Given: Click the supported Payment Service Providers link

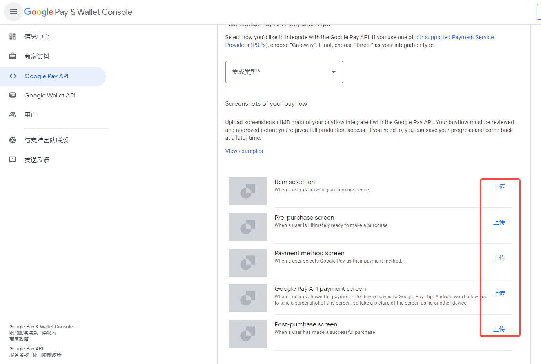Looking at the screenshot, I should pyautogui.click(x=454, y=37).
